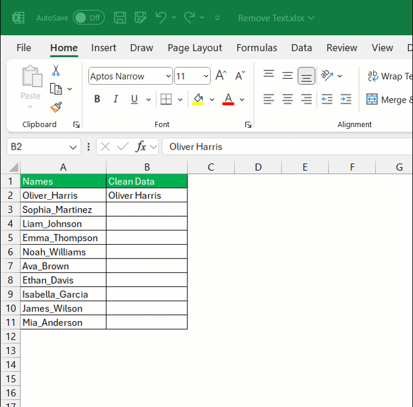413x407 pixels.
Task: Open the Fill Color dropdown arrow
Action: [212, 100]
